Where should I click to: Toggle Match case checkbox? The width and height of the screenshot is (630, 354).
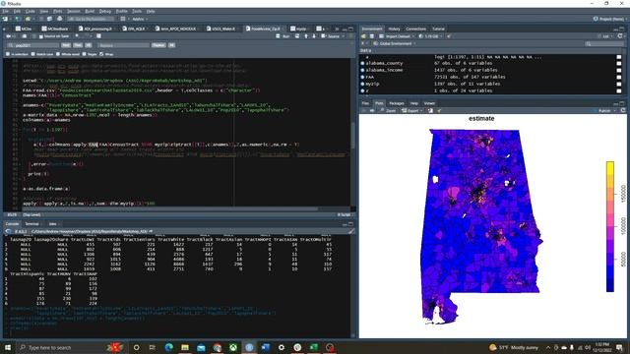(32, 54)
